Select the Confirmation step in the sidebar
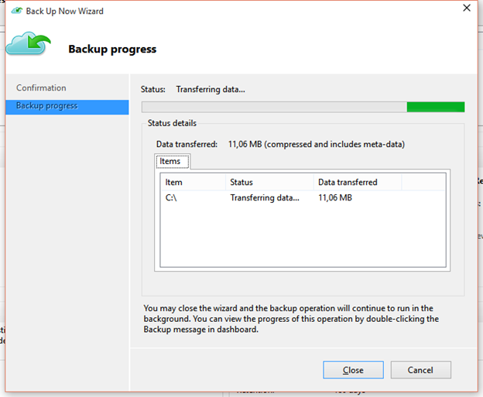The width and height of the screenshot is (483, 397). coord(41,88)
